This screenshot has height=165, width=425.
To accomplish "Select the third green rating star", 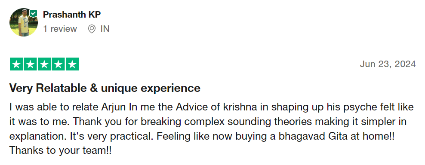I will (44, 64).
